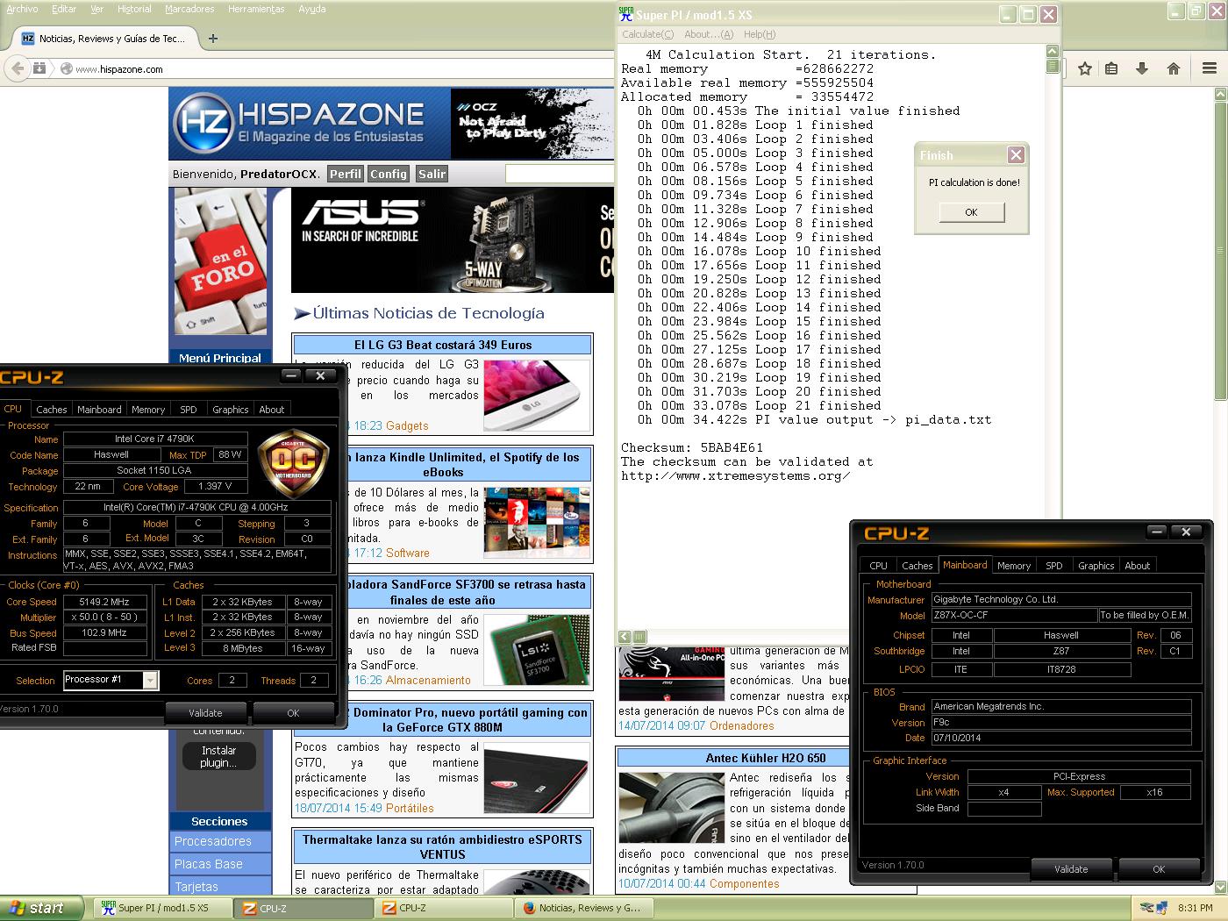This screenshot has height=921, width=1228.
Task: Open a new Firefox tab with the plus
Action: [x=213, y=39]
